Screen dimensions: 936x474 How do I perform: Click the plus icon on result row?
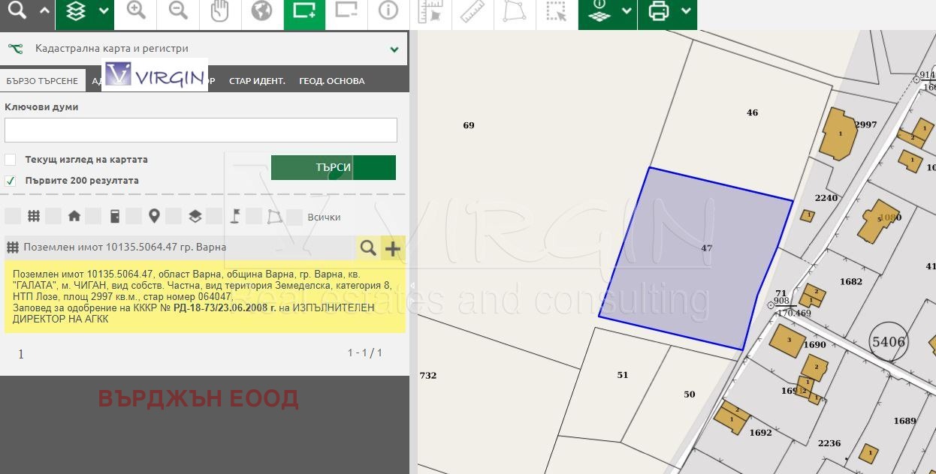point(392,247)
